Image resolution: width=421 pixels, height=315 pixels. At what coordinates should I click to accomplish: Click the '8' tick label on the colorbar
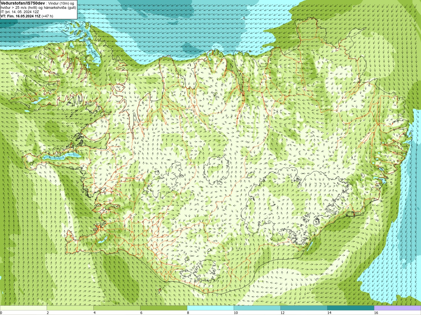click(188, 313)
